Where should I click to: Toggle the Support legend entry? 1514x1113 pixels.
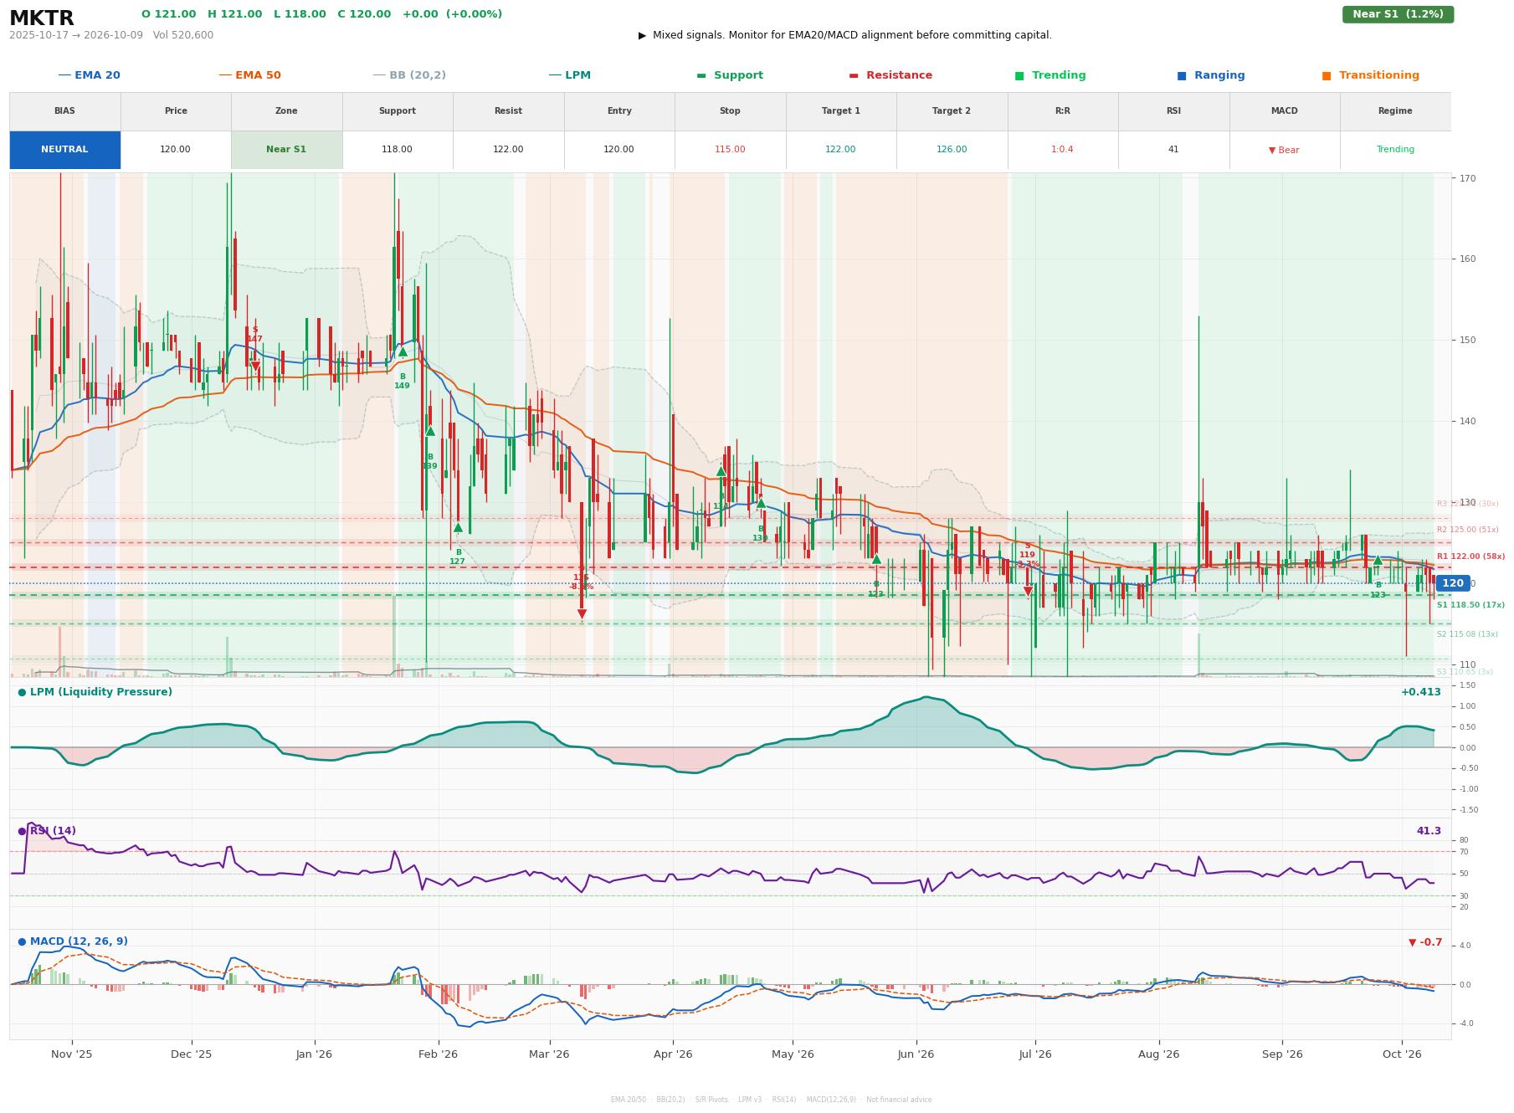click(730, 75)
